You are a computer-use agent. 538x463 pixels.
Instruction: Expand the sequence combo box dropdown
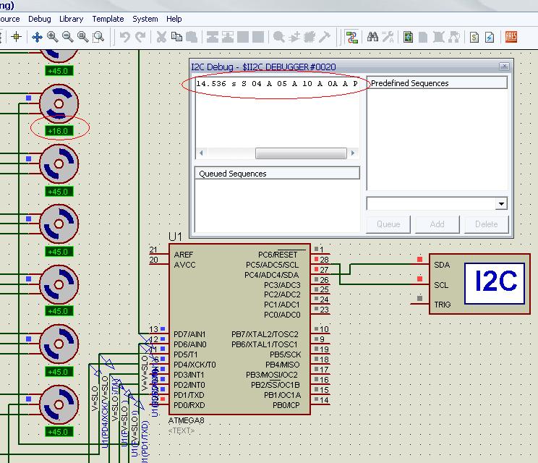tap(501, 204)
